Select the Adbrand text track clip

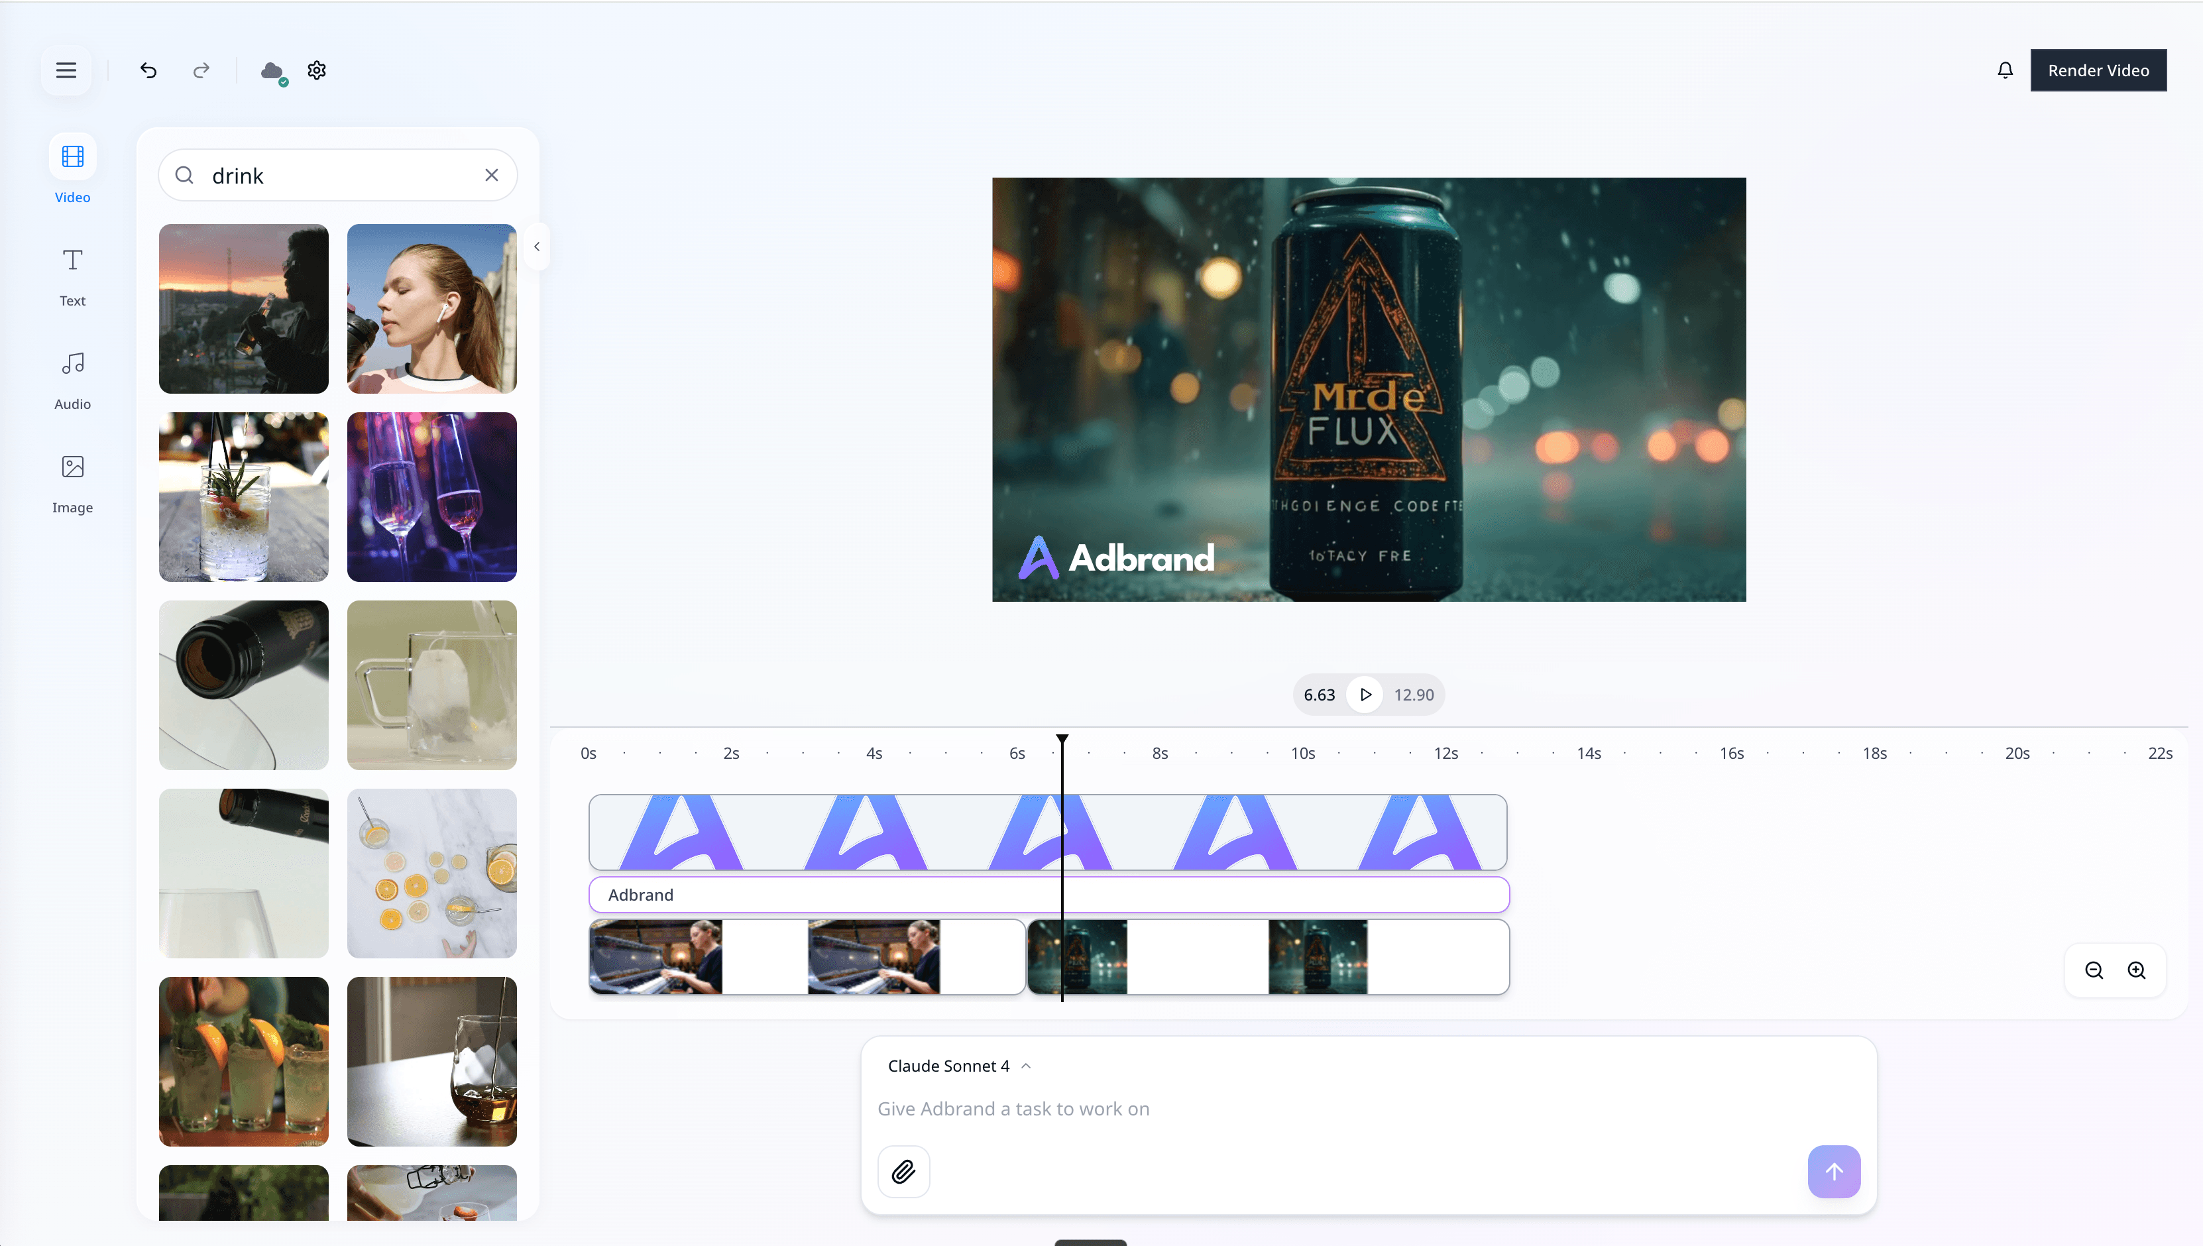click(x=1049, y=895)
